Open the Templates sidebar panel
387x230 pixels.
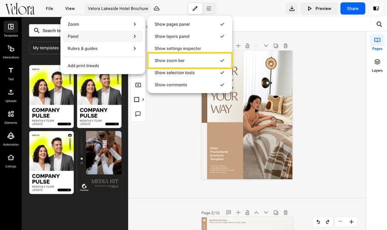point(11,29)
